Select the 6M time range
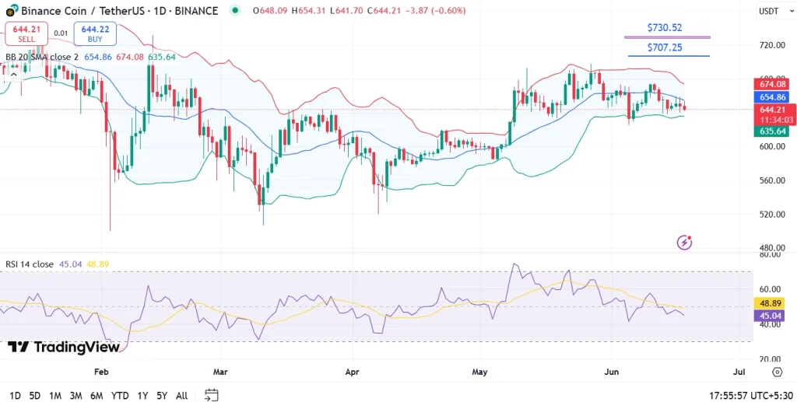This screenshot has width=797, height=402. 97,396
